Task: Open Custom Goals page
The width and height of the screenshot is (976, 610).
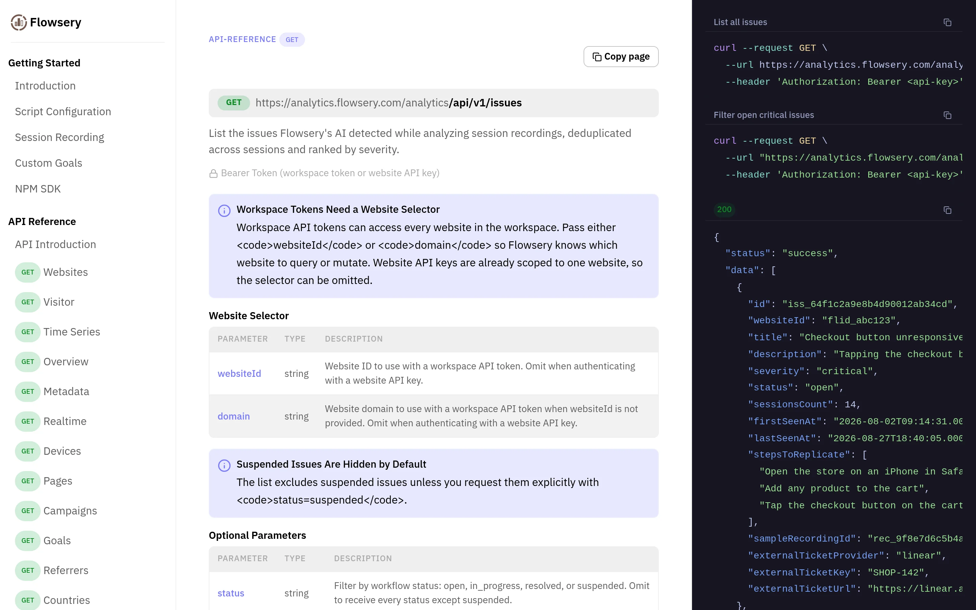Action: point(48,163)
